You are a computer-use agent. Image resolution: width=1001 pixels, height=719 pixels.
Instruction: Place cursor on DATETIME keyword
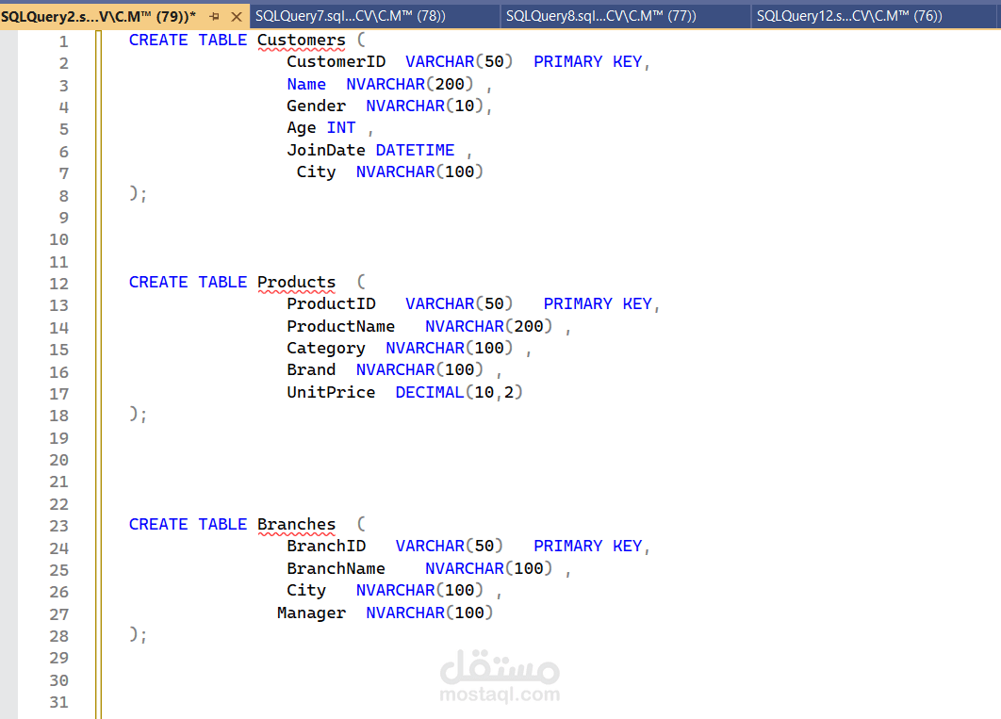[415, 151]
